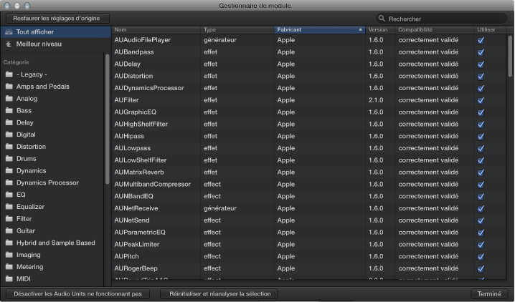Sort by the Fabricant column header
515x302 pixels.
coord(319,30)
